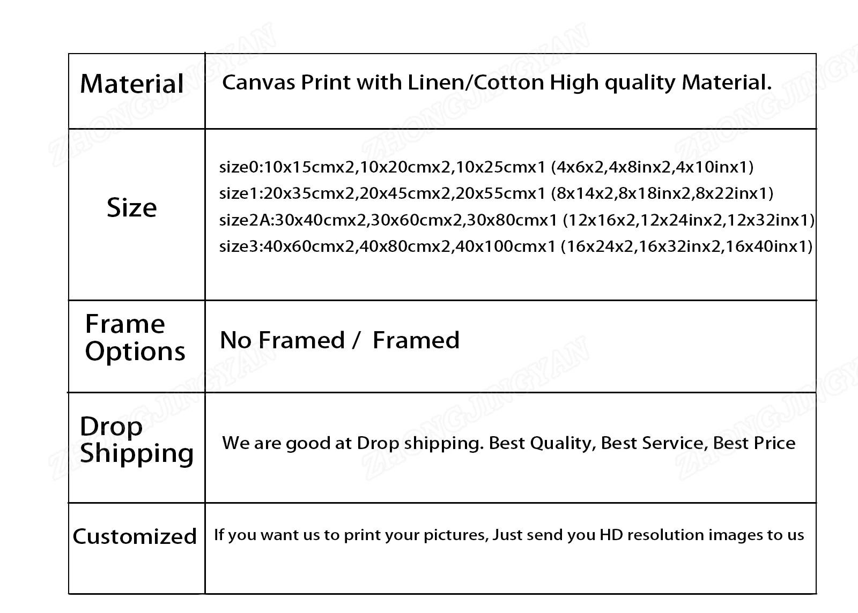This screenshot has width=858, height=613.
Task: Click the size2A inch conversion (12x16x2...) text
Action: coord(689,220)
